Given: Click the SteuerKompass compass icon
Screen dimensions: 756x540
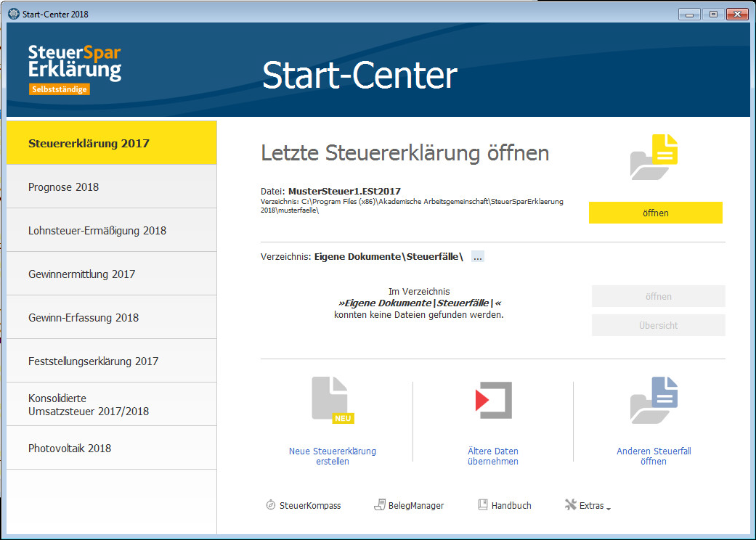Looking at the screenshot, I should coord(270,505).
